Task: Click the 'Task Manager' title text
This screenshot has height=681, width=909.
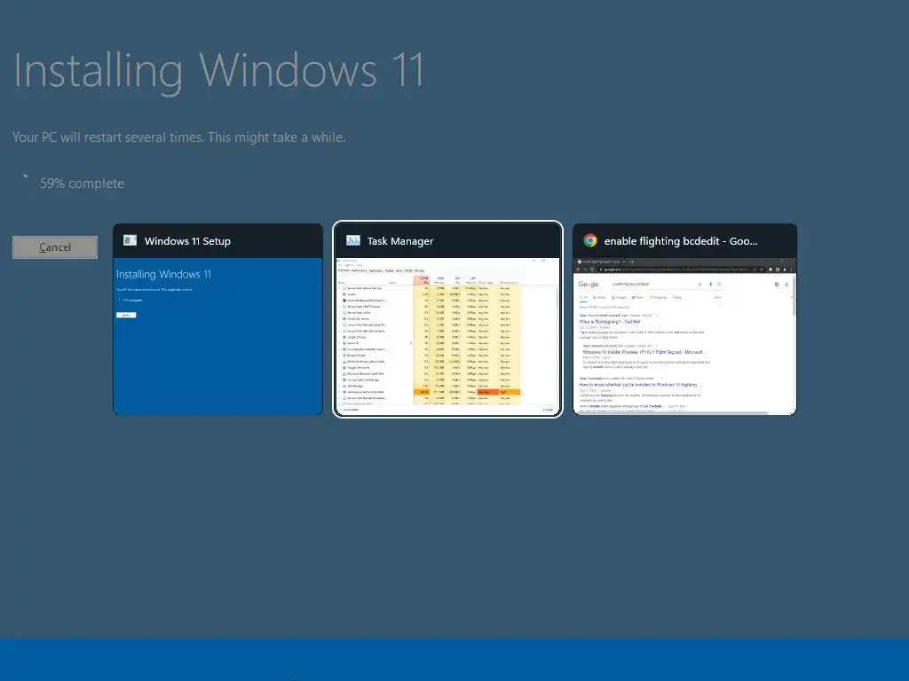Action: [x=400, y=241]
